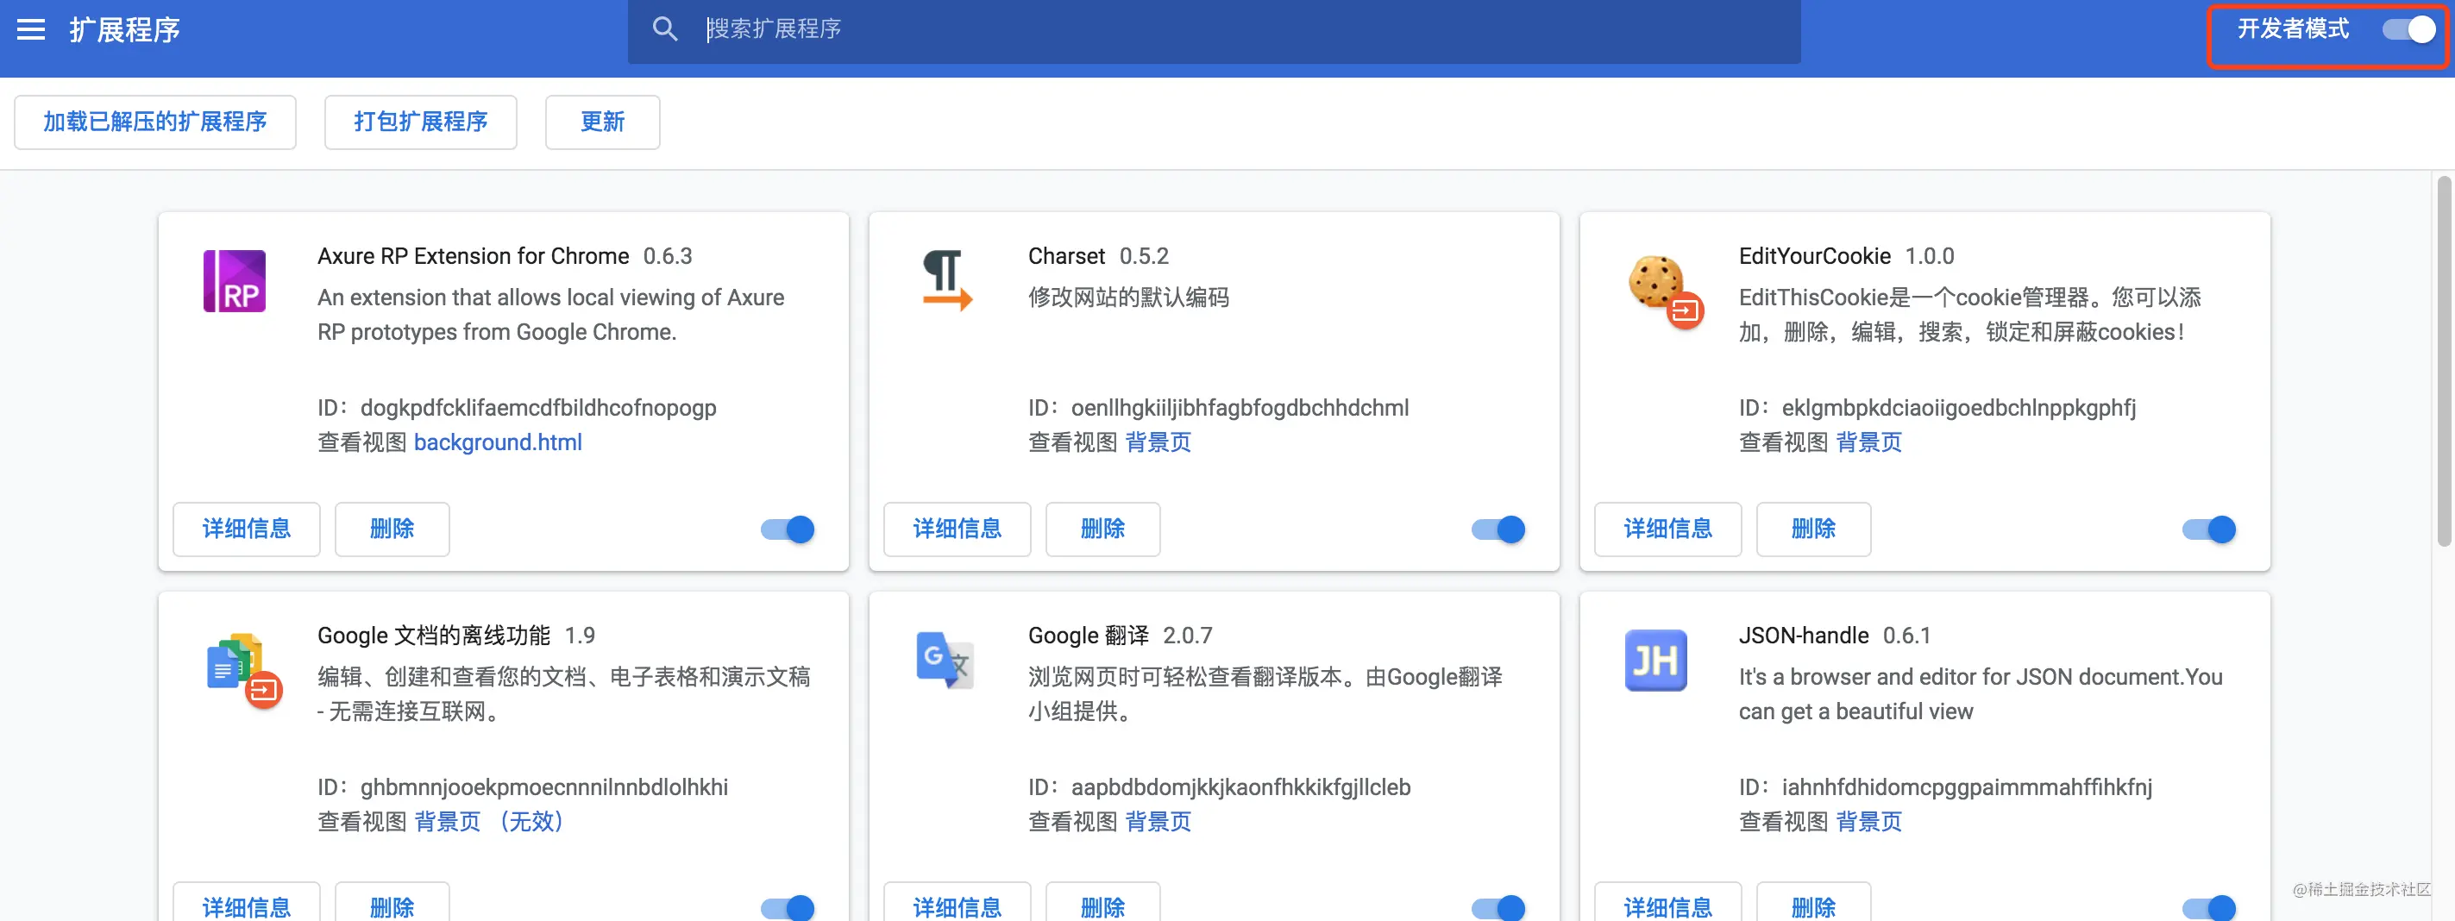Click the search magnifier icon
Viewport: 2455px width, 921px height.
coord(664,29)
